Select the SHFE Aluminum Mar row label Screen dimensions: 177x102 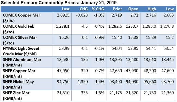[x=22, y=62]
